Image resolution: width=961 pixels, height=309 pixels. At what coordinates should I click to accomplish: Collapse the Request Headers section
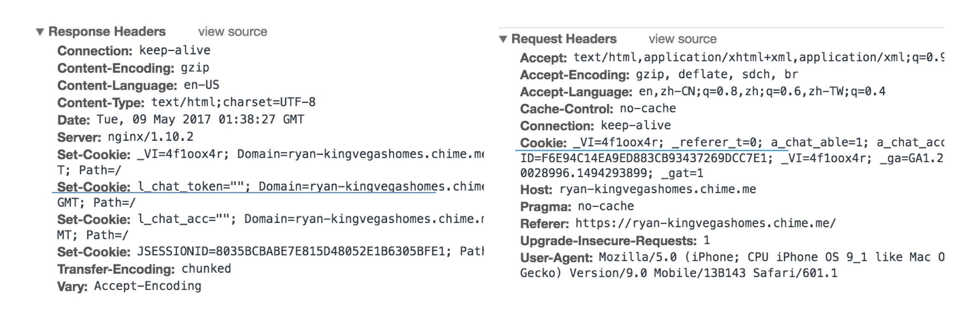[503, 39]
